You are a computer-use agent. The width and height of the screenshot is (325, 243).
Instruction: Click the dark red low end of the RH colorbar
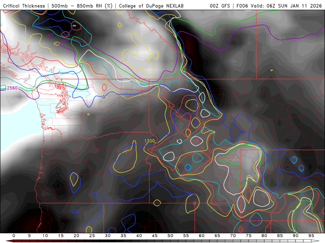(9, 241)
